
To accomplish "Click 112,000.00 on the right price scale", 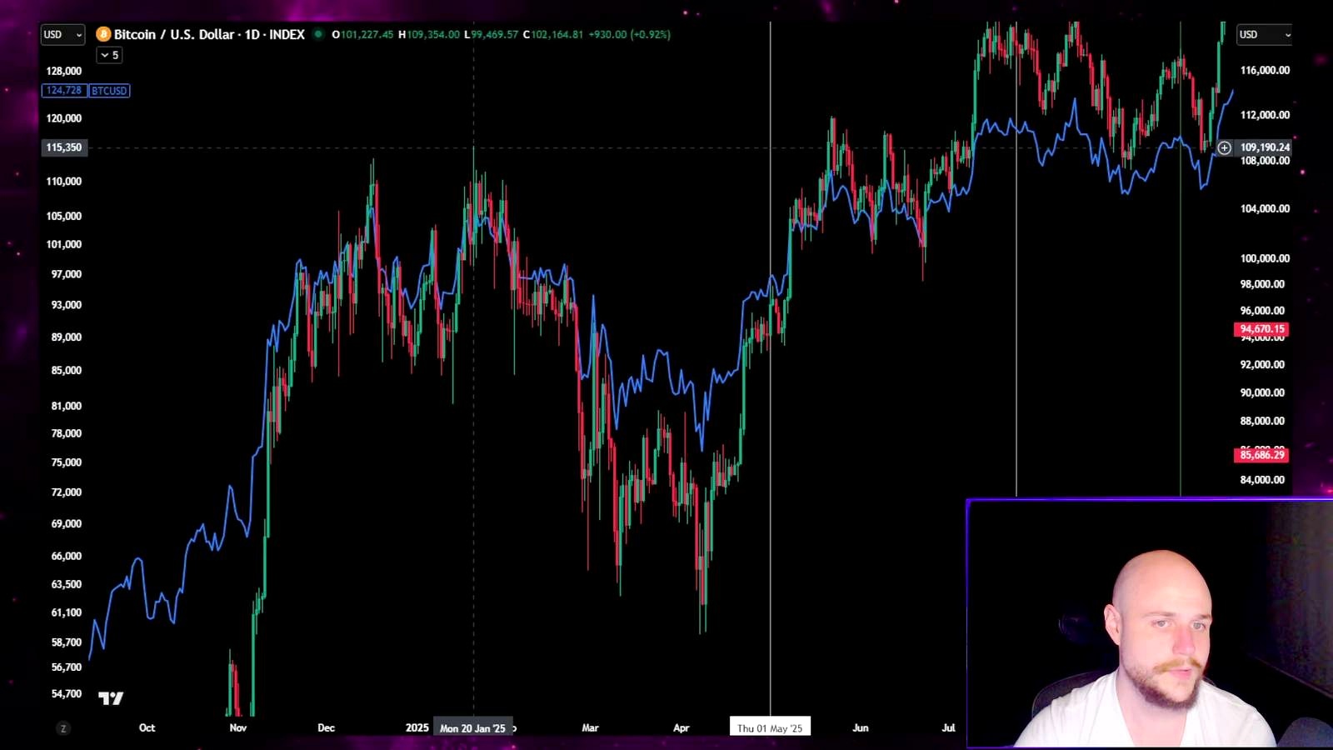I will pos(1265,115).
